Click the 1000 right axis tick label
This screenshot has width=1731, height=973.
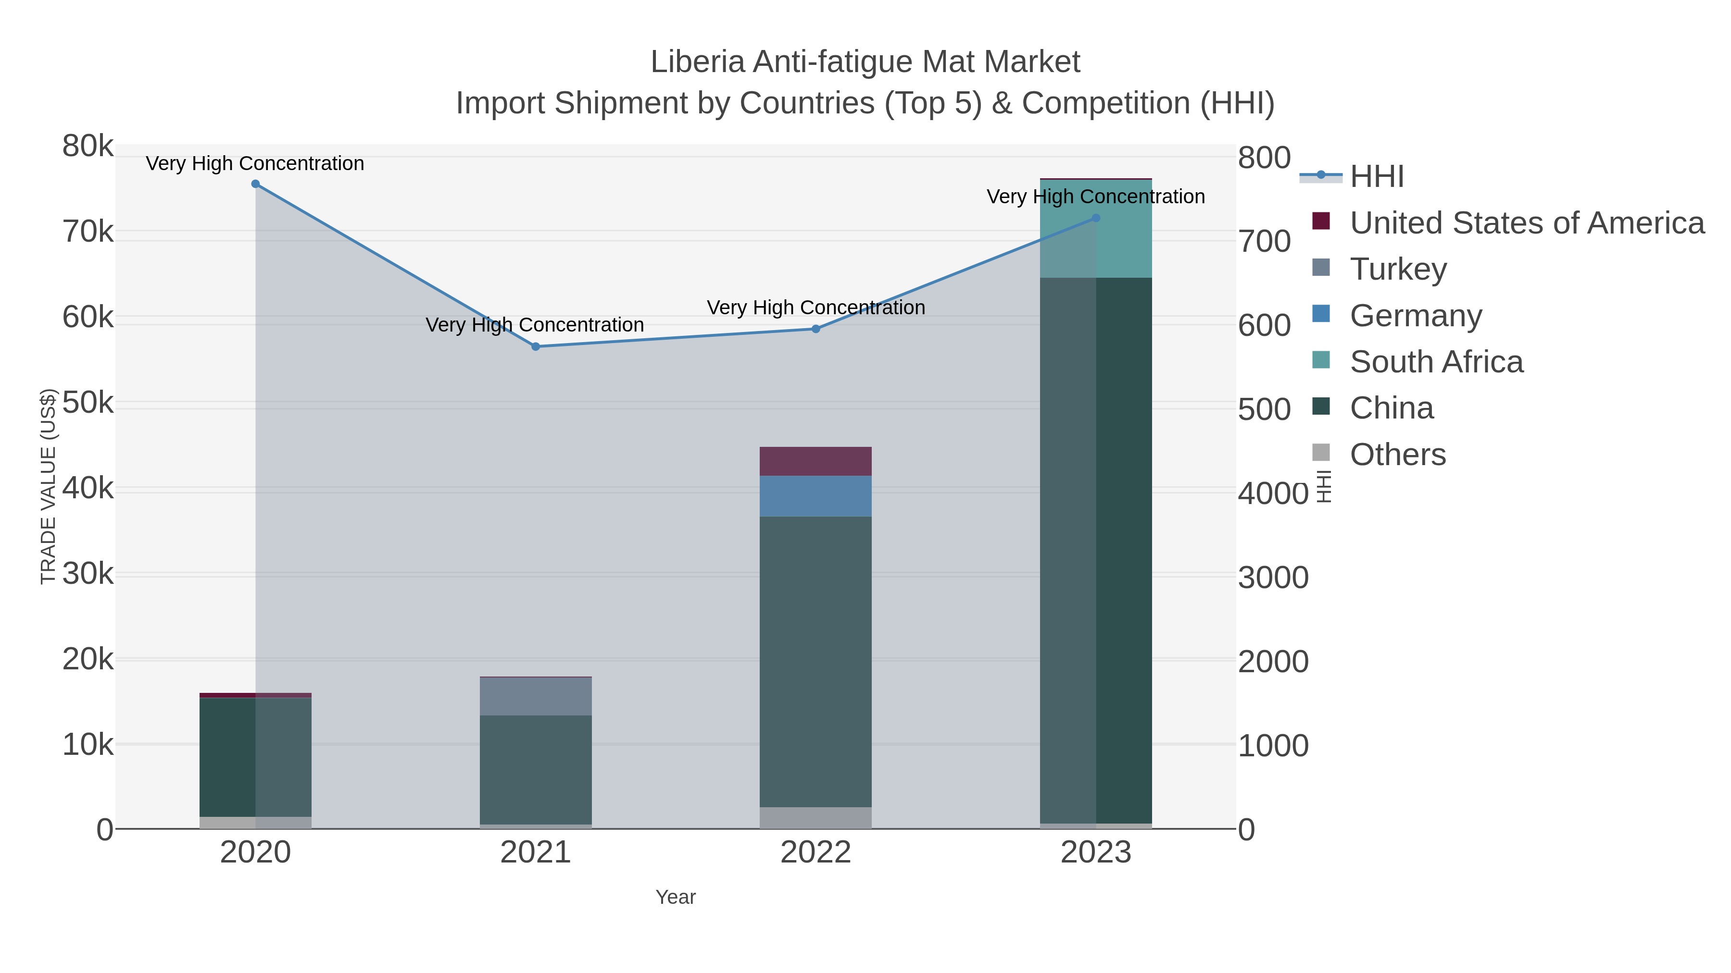tap(1273, 746)
